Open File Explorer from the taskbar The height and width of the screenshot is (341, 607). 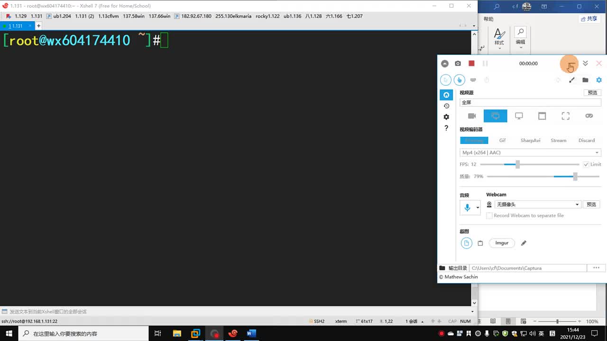pyautogui.click(x=177, y=333)
